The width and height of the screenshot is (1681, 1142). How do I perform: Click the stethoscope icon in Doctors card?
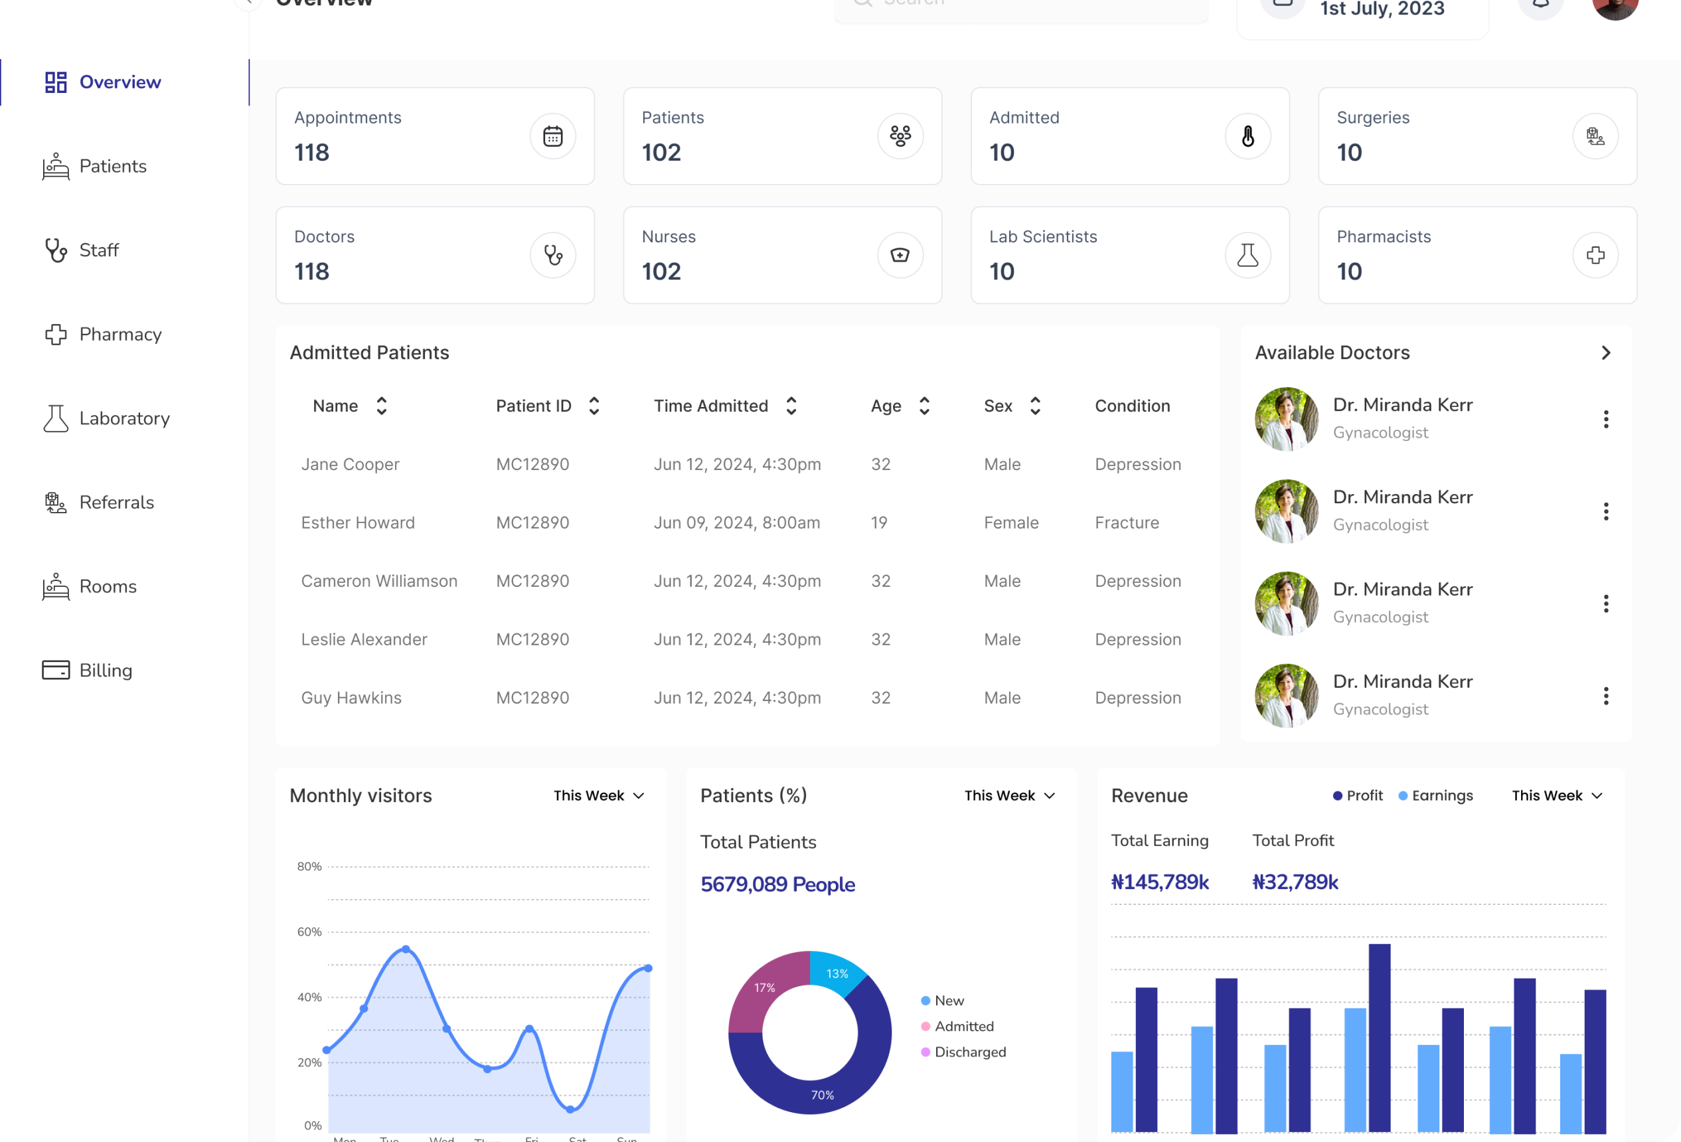(x=552, y=256)
